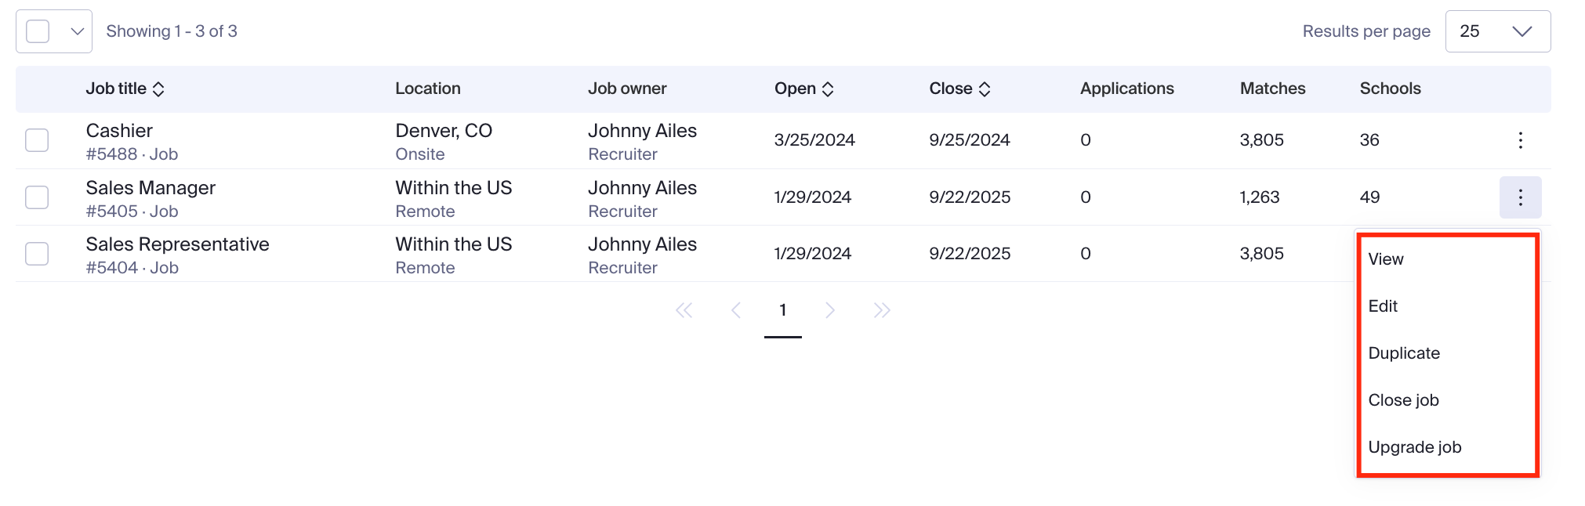Select page 1 in pagination
This screenshot has width=1585, height=506.
(782, 311)
